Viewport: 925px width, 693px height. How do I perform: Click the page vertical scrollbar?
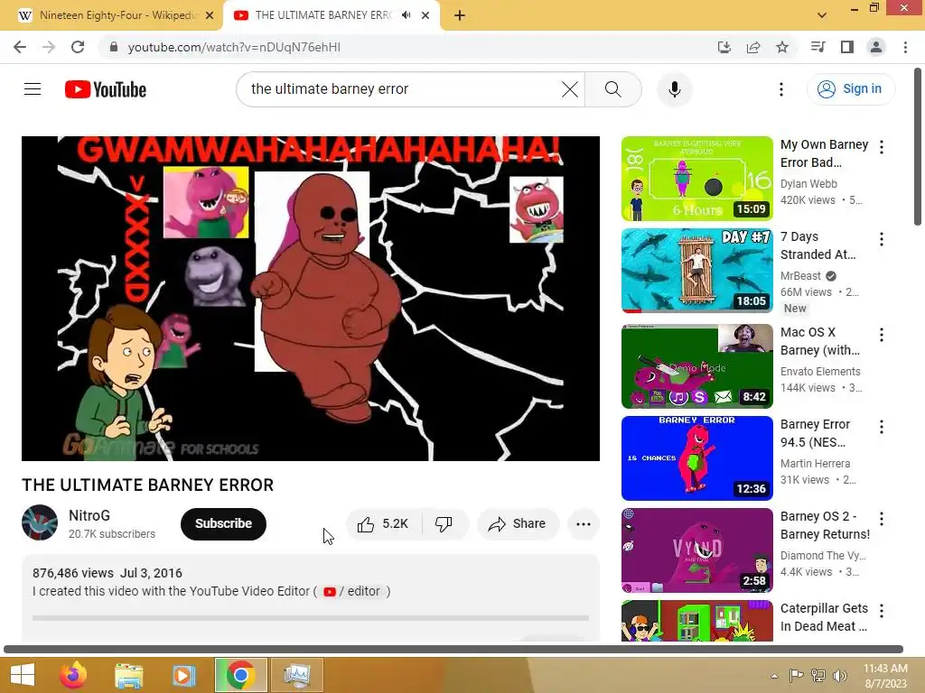918,146
